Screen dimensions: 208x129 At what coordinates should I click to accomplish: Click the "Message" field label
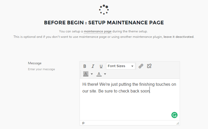pos(35,63)
